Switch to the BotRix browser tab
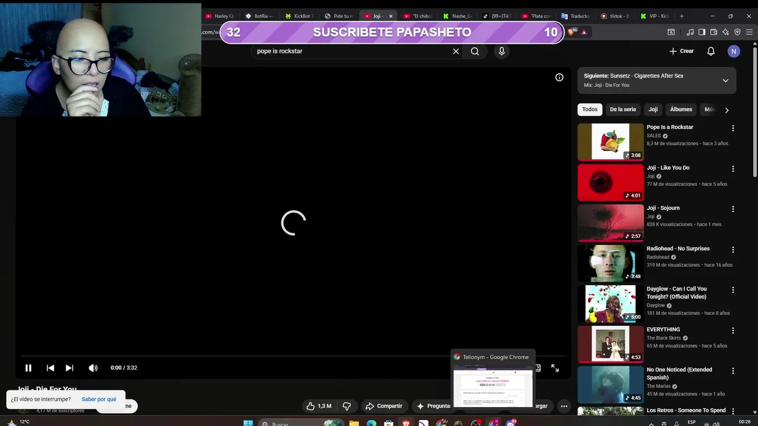Viewport: 758px width, 426px height. pos(260,16)
